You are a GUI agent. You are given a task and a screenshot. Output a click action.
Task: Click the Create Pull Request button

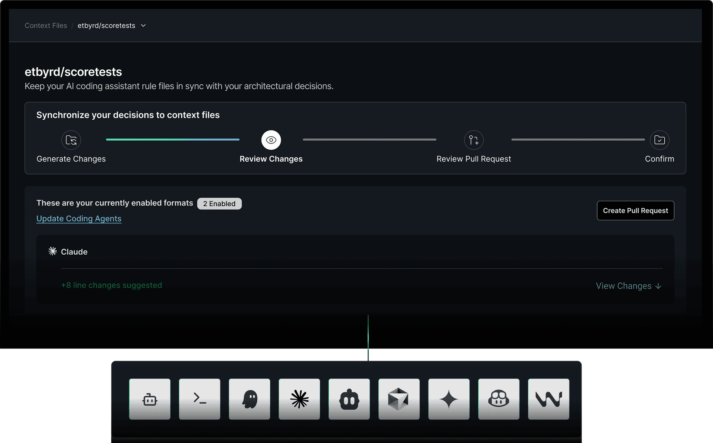tap(635, 211)
